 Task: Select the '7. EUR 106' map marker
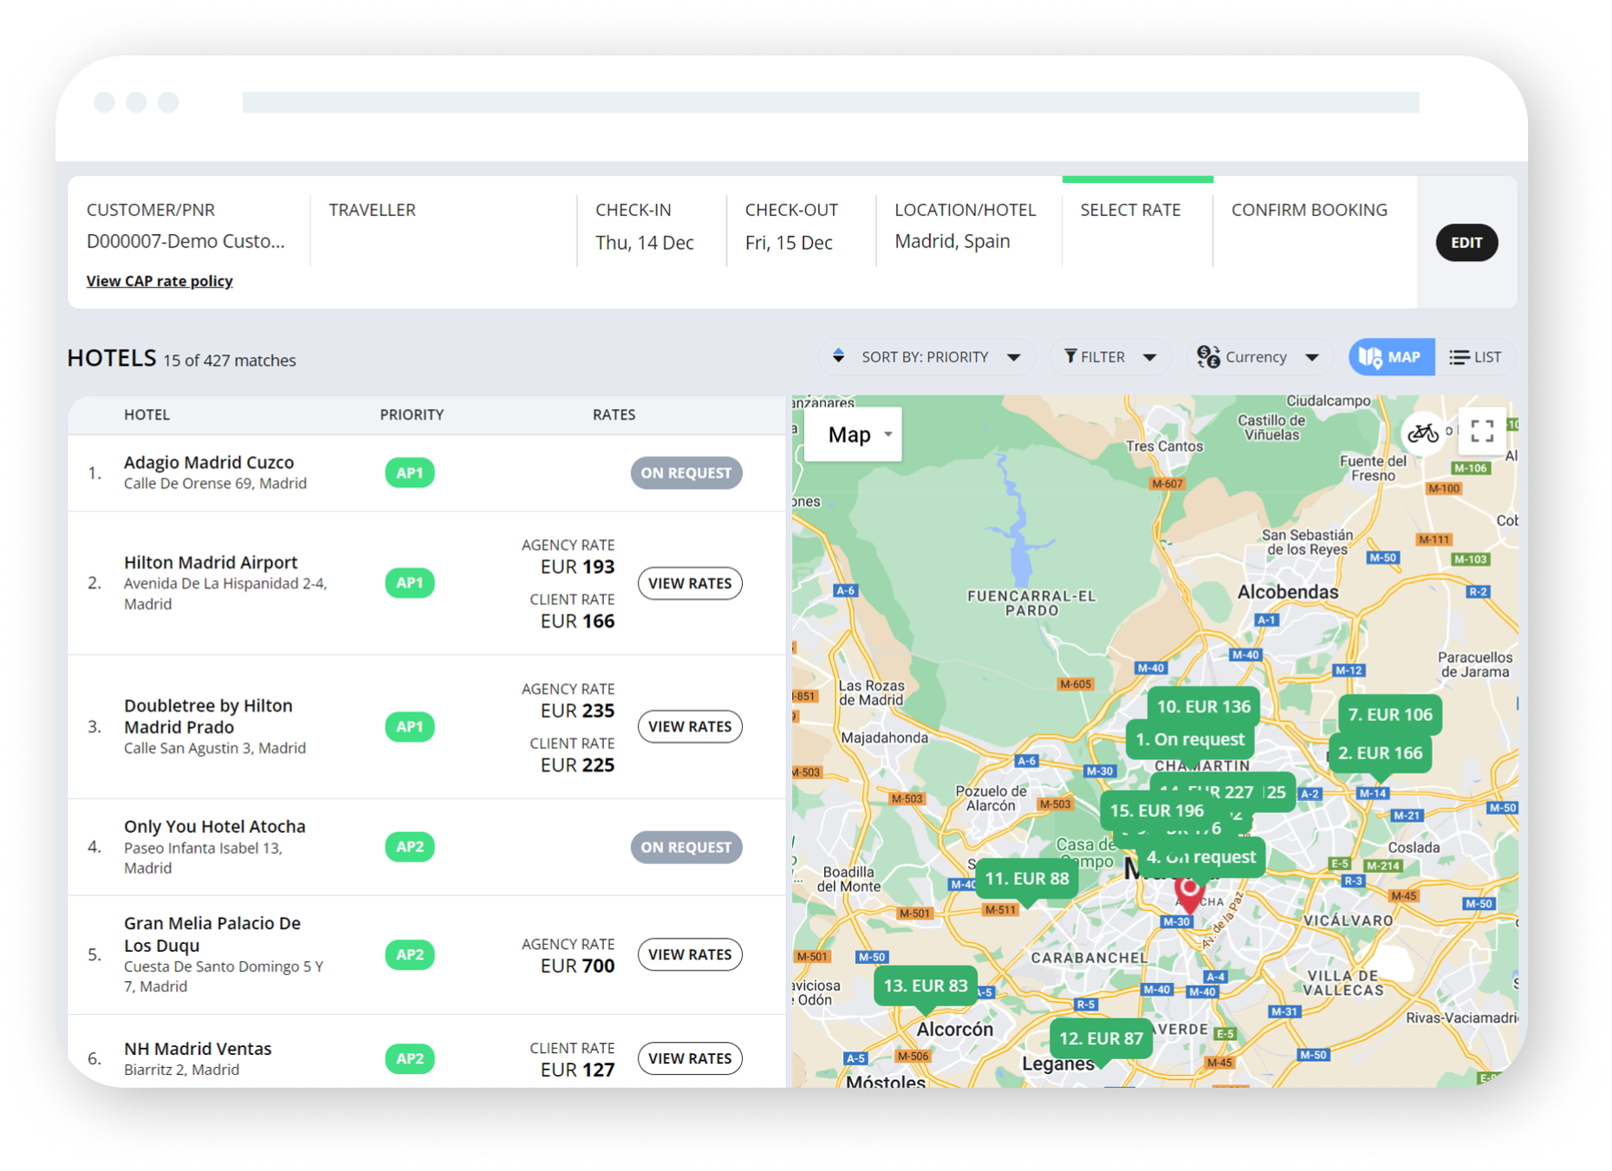click(1390, 715)
